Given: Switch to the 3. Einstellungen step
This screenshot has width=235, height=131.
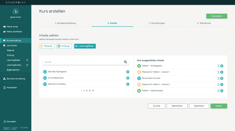Looking at the screenshot, I should coord(157,23).
